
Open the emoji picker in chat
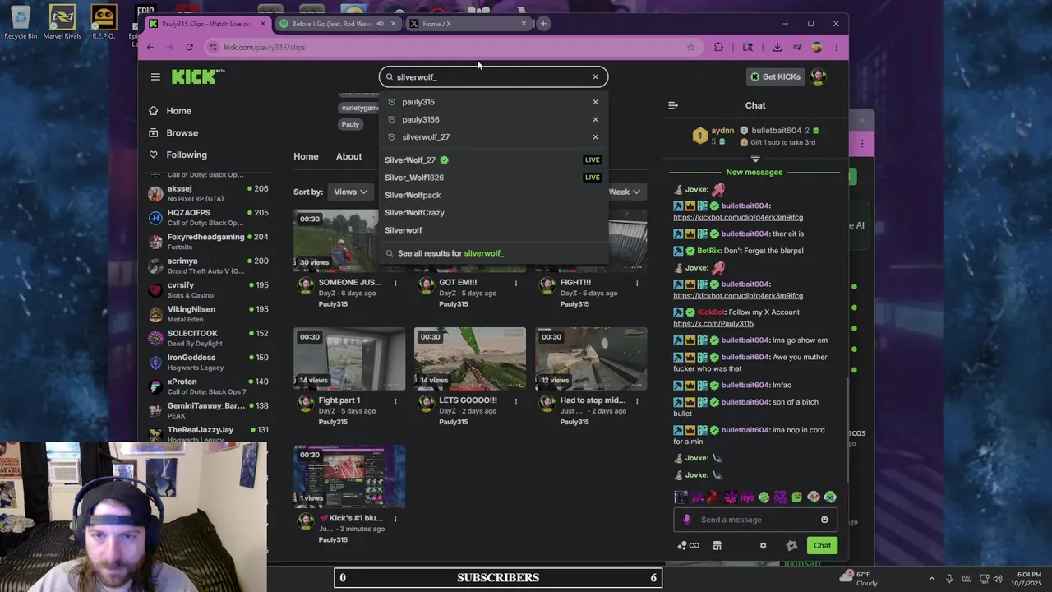[x=824, y=520]
